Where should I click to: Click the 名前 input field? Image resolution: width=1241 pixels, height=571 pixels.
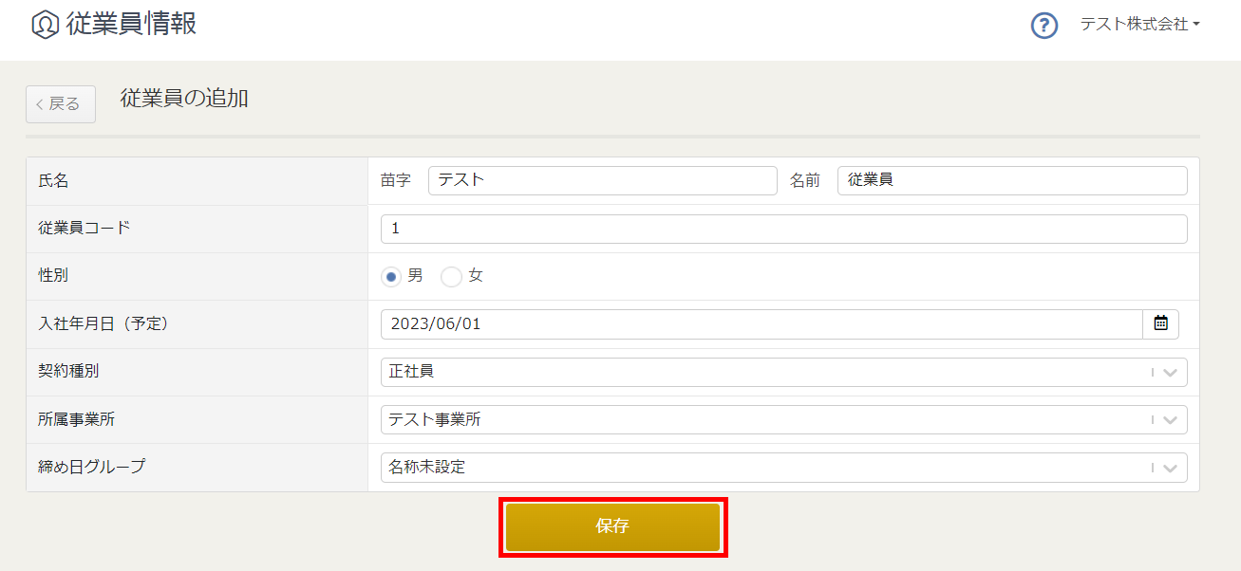point(1012,180)
